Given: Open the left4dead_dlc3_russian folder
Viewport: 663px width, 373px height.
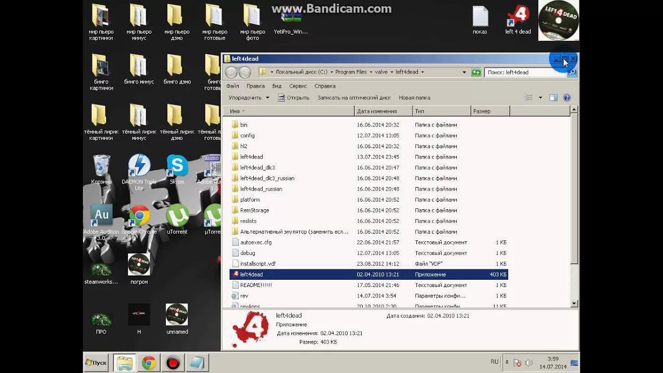Looking at the screenshot, I should point(267,178).
